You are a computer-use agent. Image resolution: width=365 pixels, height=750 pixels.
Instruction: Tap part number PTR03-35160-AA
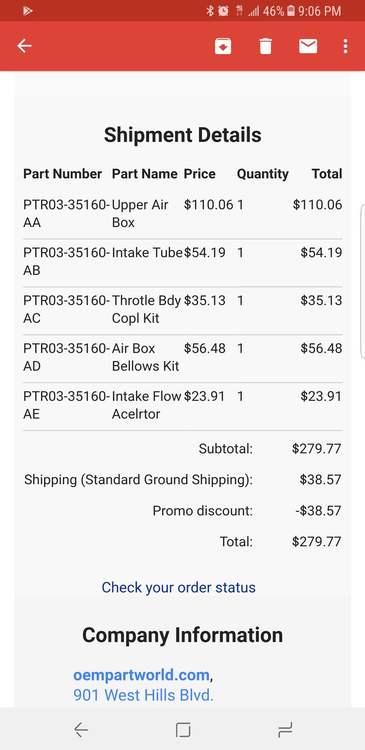click(66, 214)
